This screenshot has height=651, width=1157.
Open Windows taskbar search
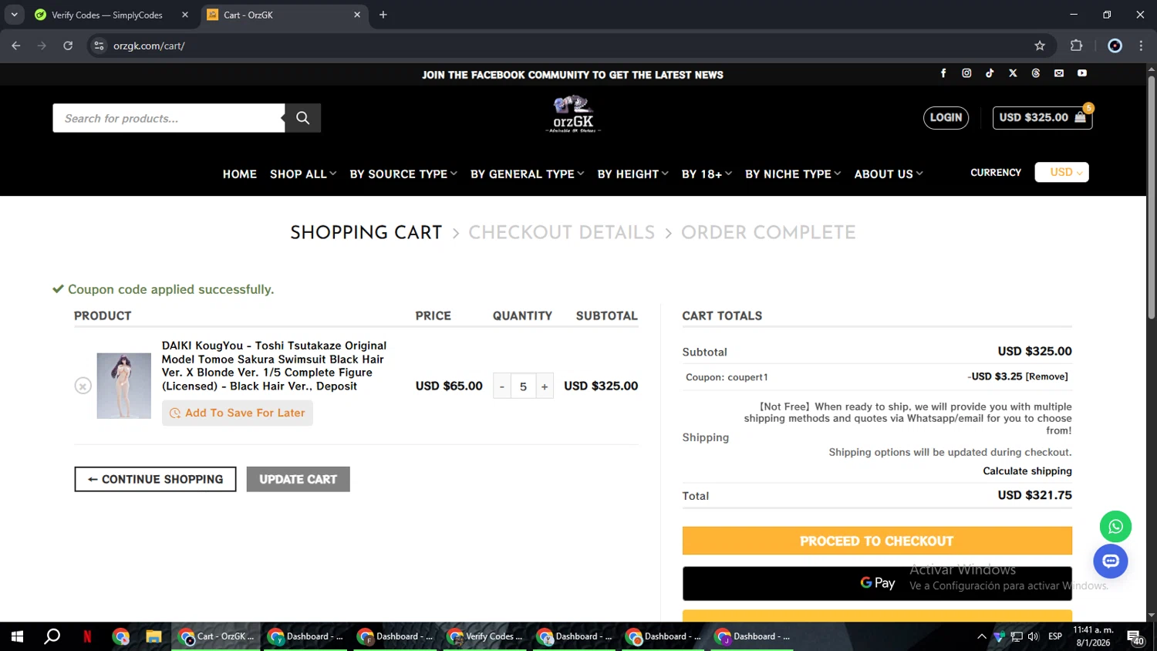52,636
